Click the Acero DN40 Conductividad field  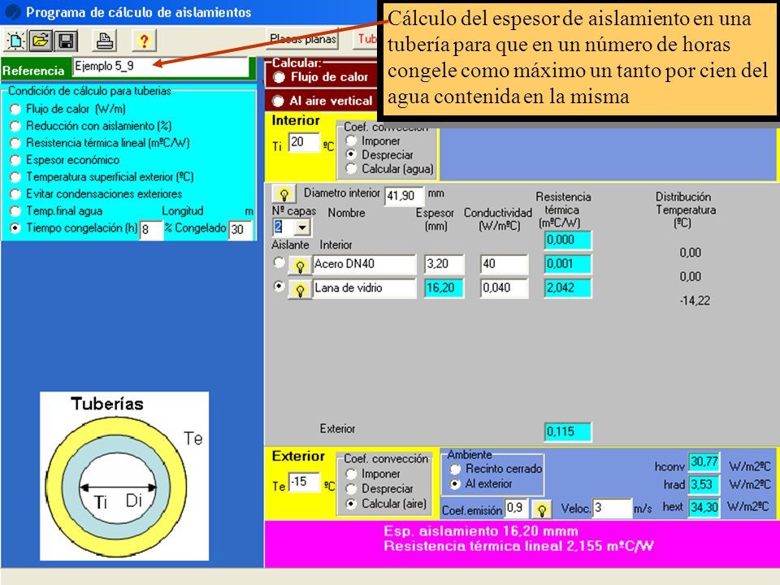click(x=504, y=264)
